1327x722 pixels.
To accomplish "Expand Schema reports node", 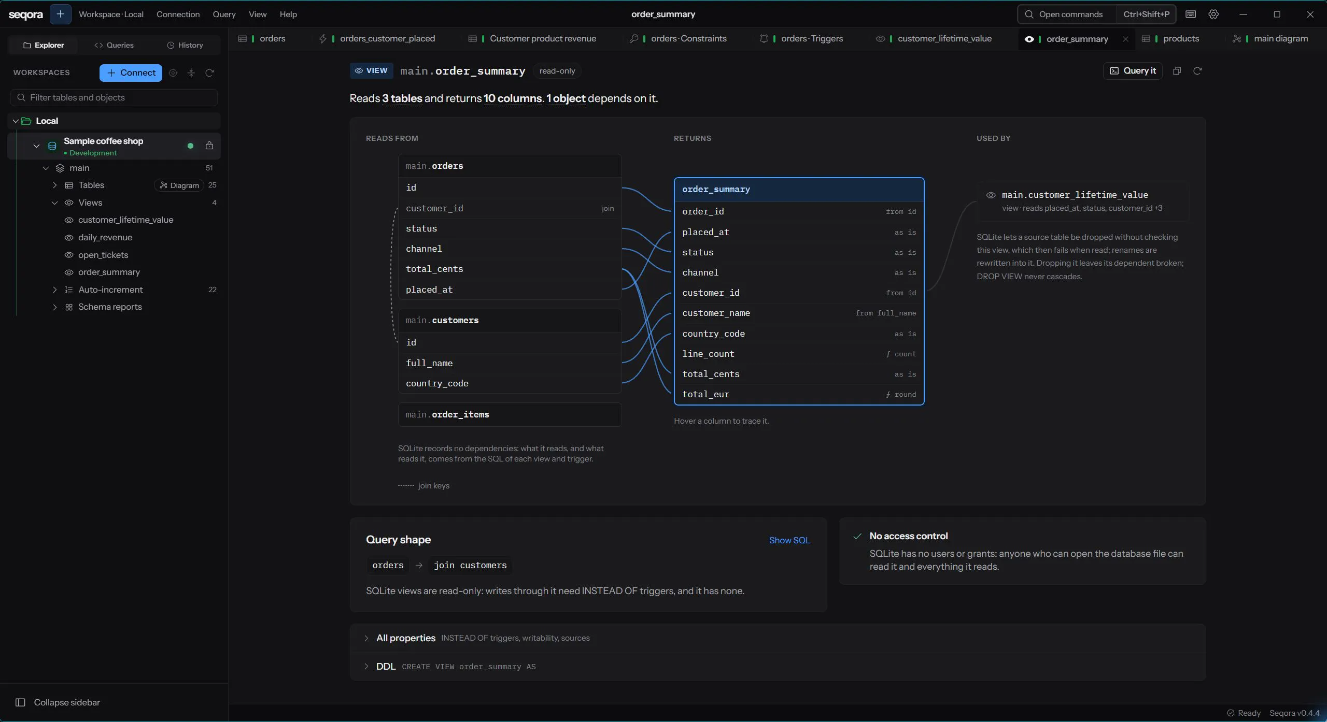I will point(54,307).
